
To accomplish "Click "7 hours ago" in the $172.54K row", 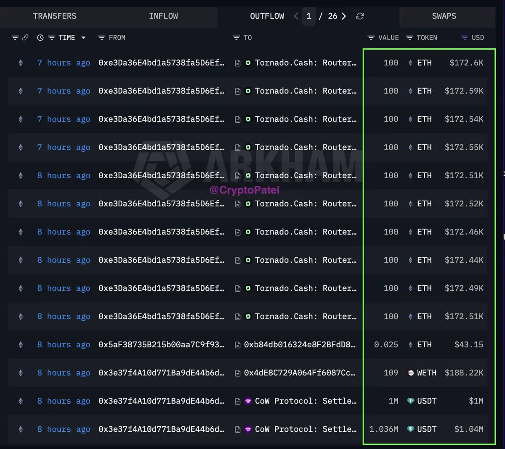I will pos(64,119).
